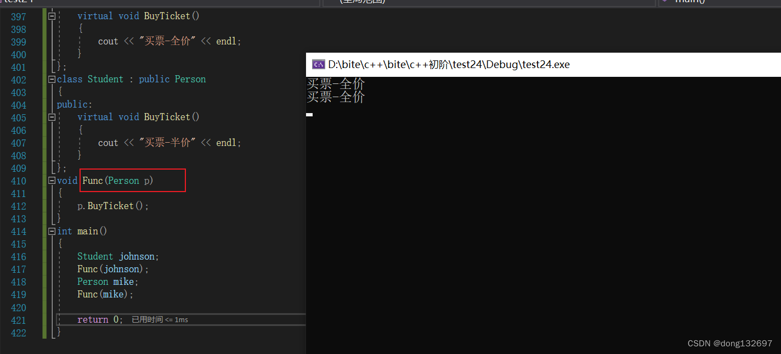Click line number 399 in the gutter

[x=18, y=42]
